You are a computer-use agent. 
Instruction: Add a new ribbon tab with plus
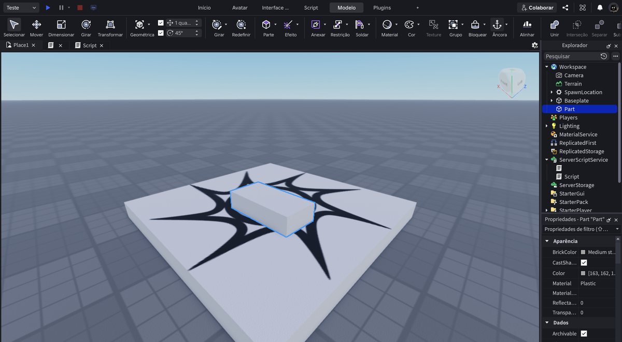point(418,8)
